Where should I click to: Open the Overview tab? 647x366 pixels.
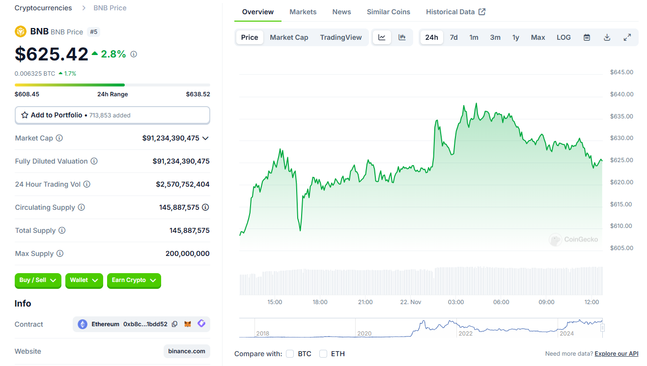tap(258, 12)
